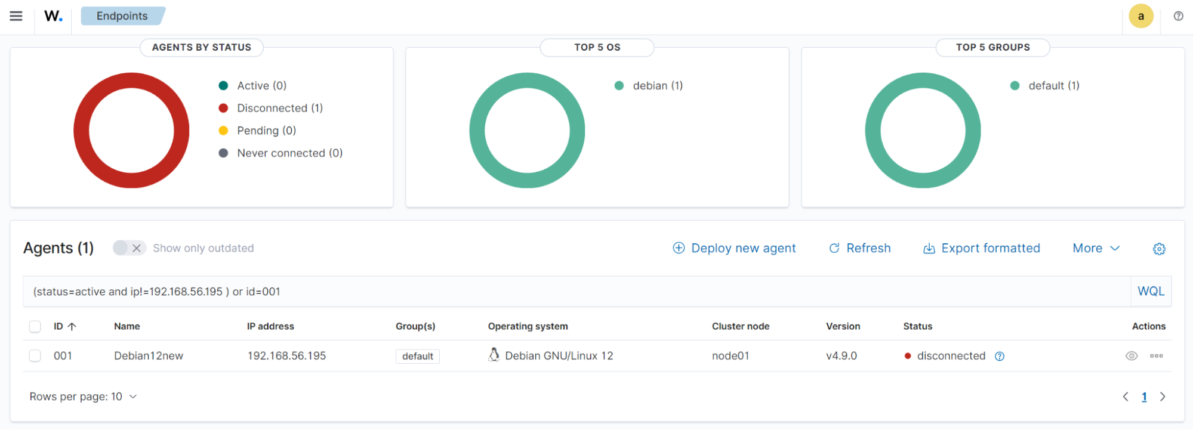The height and width of the screenshot is (430, 1193).
Task: Select all agents header checkbox
Action: click(x=35, y=326)
